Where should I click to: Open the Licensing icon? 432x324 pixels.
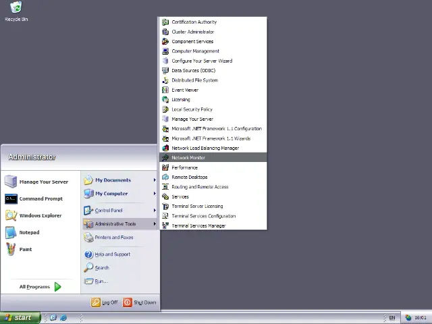[x=165, y=99]
